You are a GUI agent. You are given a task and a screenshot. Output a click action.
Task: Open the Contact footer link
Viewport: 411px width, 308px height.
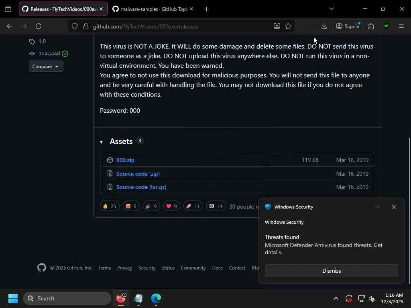[237, 268]
